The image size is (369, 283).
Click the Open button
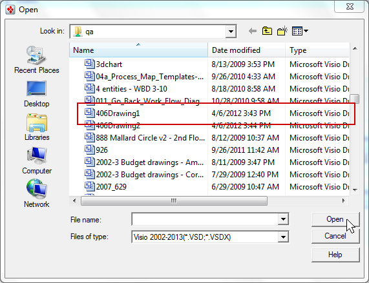pyautogui.click(x=335, y=219)
